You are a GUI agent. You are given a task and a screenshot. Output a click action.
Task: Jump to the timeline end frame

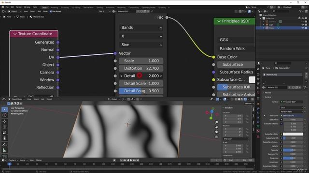138,160
